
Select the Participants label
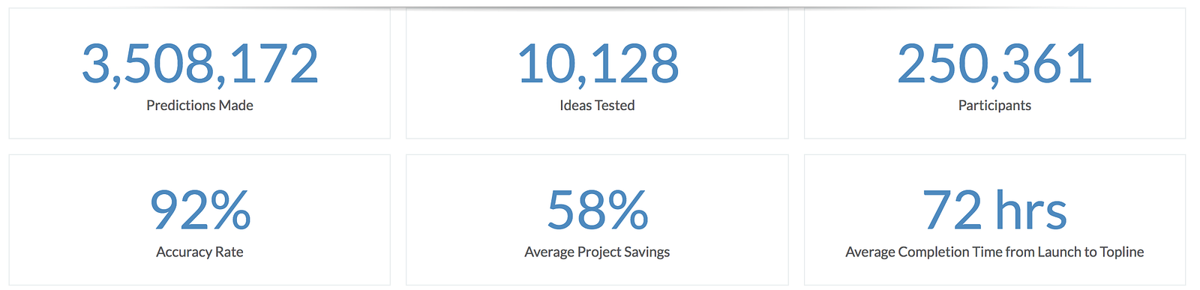[x=994, y=106]
